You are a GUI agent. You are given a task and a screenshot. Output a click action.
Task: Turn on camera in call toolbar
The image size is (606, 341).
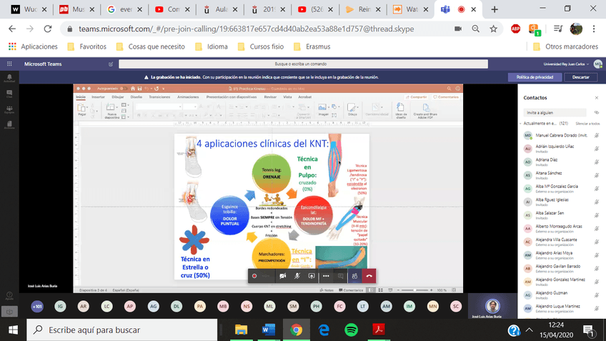click(282, 276)
